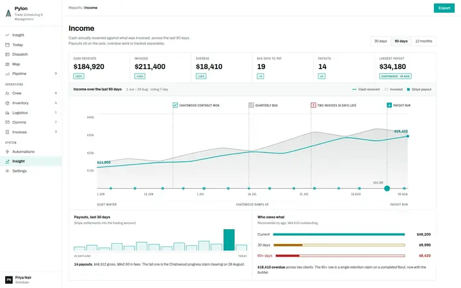Image resolution: width=461 pixels, height=288 pixels.
Task: Click 'Payouts, last 30 days' heading
Action: (x=92, y=217)
